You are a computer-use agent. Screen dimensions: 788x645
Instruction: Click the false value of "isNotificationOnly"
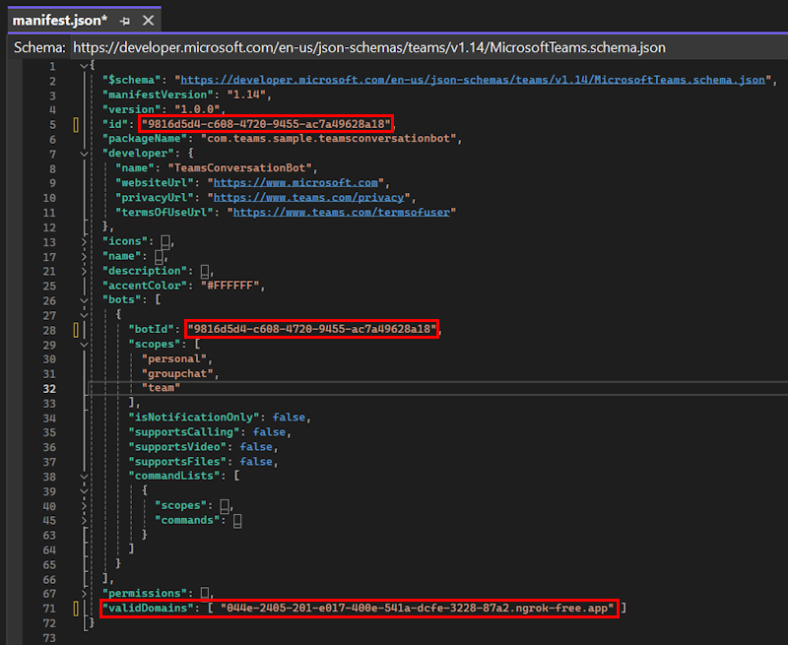click(289, 418)
